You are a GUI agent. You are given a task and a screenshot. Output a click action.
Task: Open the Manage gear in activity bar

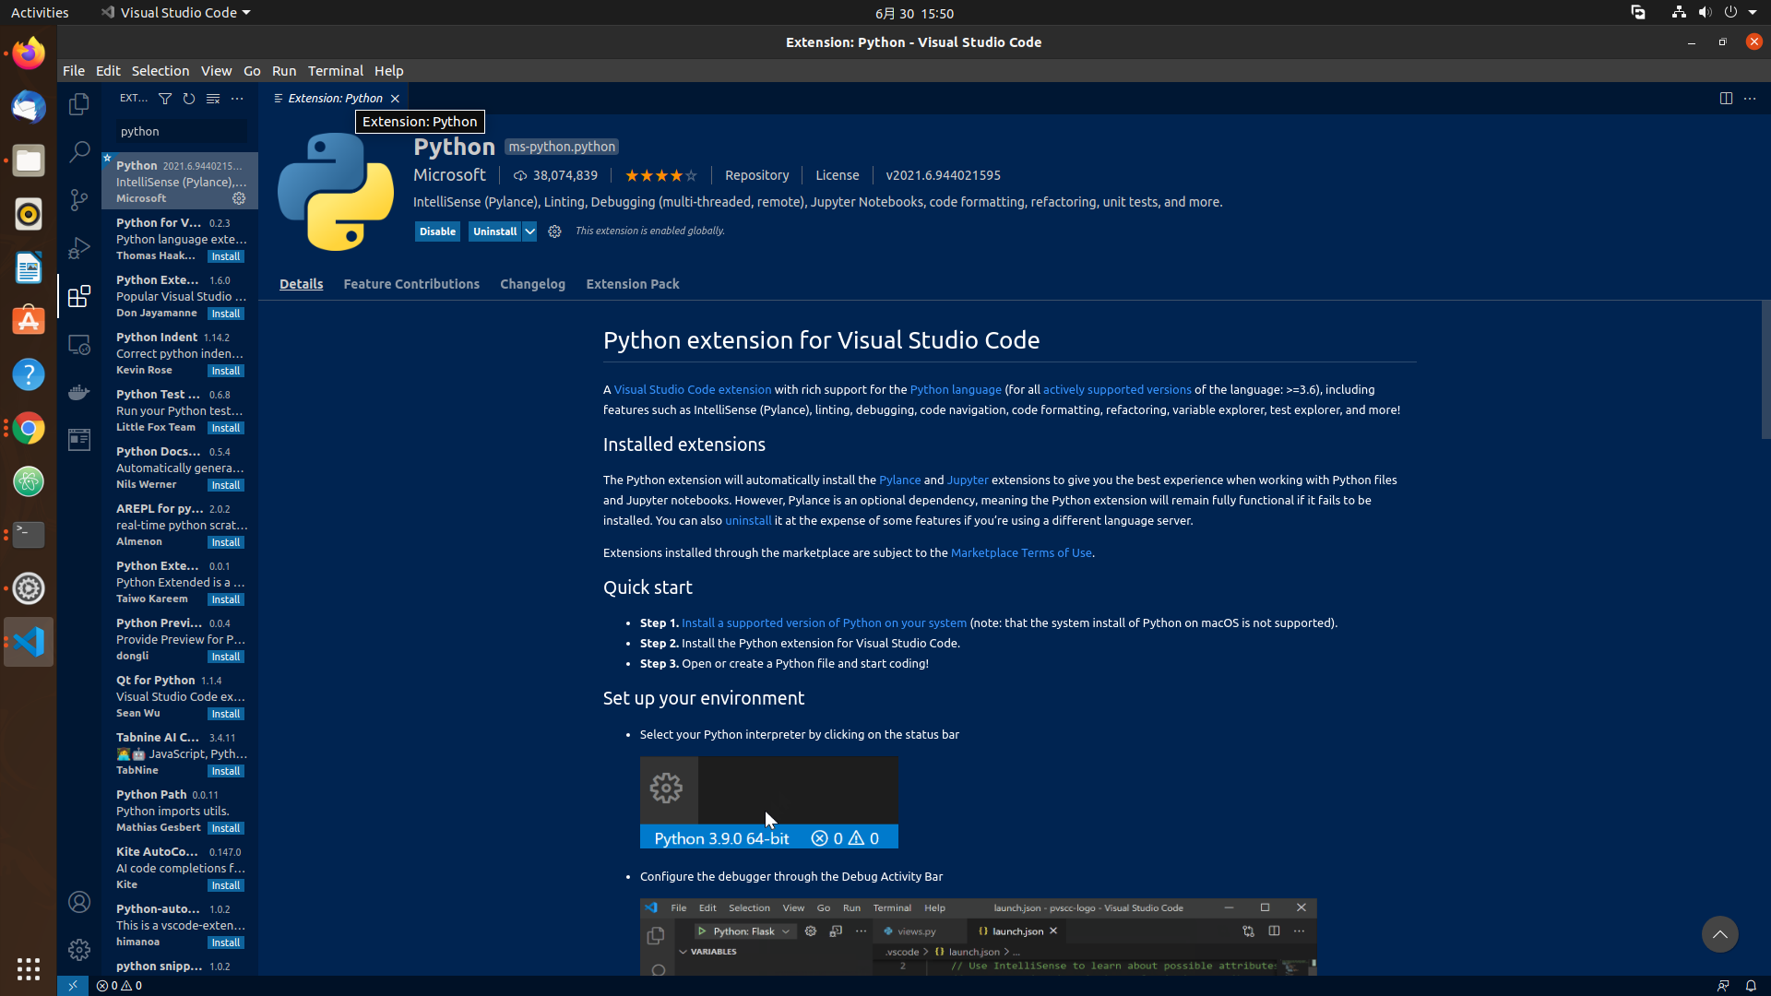pyautogui.click(x=79, y=949)
